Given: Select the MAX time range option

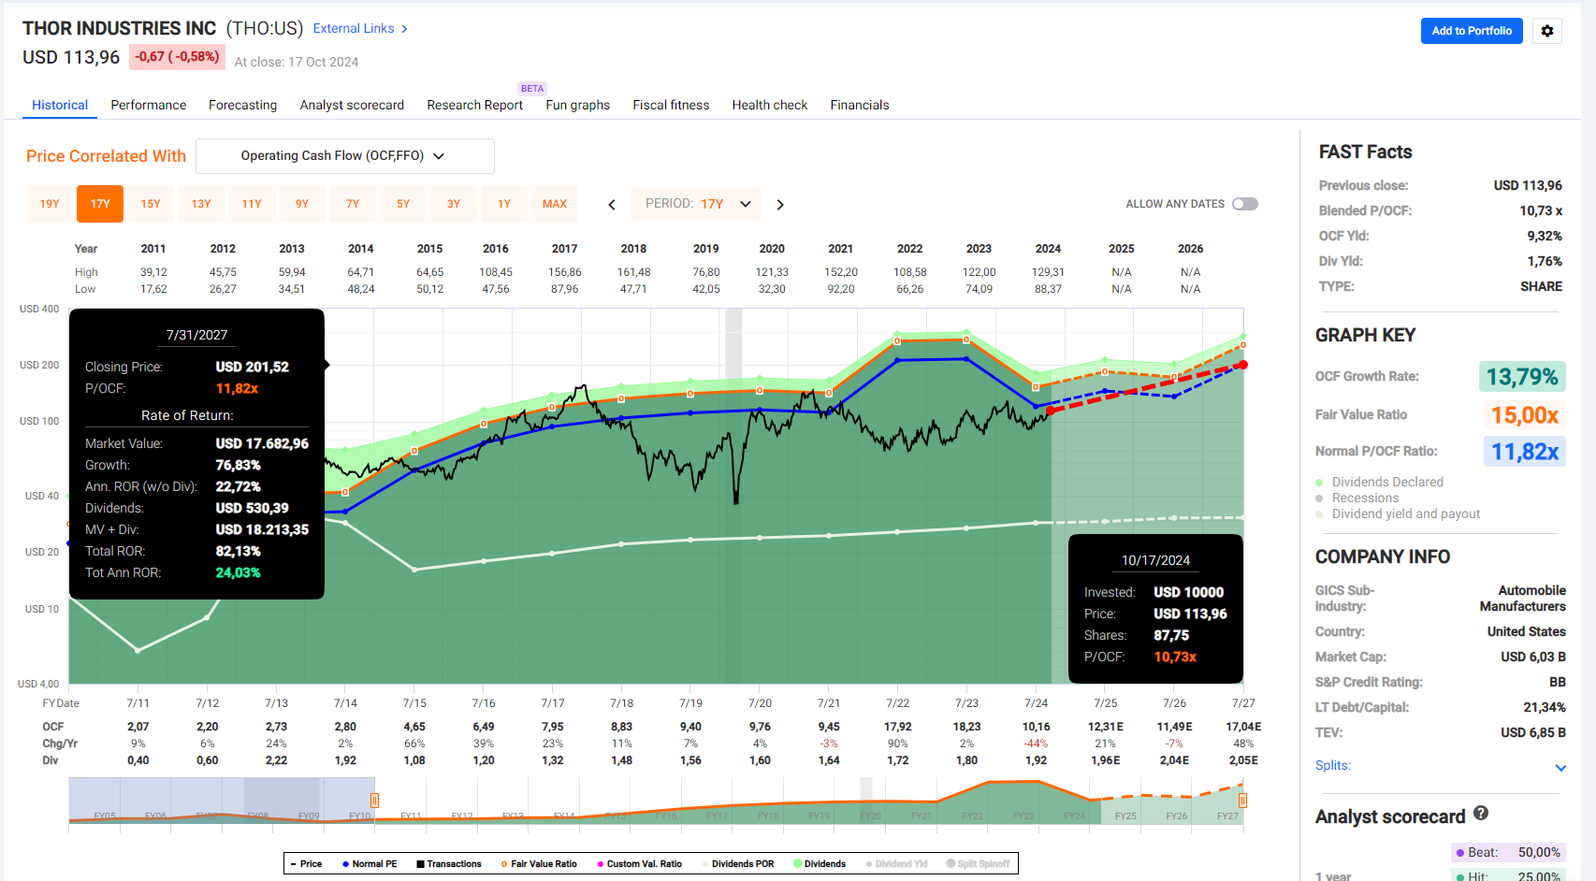Looking at the screenshot, I should [555, 204].
